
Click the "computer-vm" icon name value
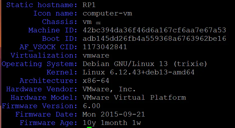tap(107, 13)
